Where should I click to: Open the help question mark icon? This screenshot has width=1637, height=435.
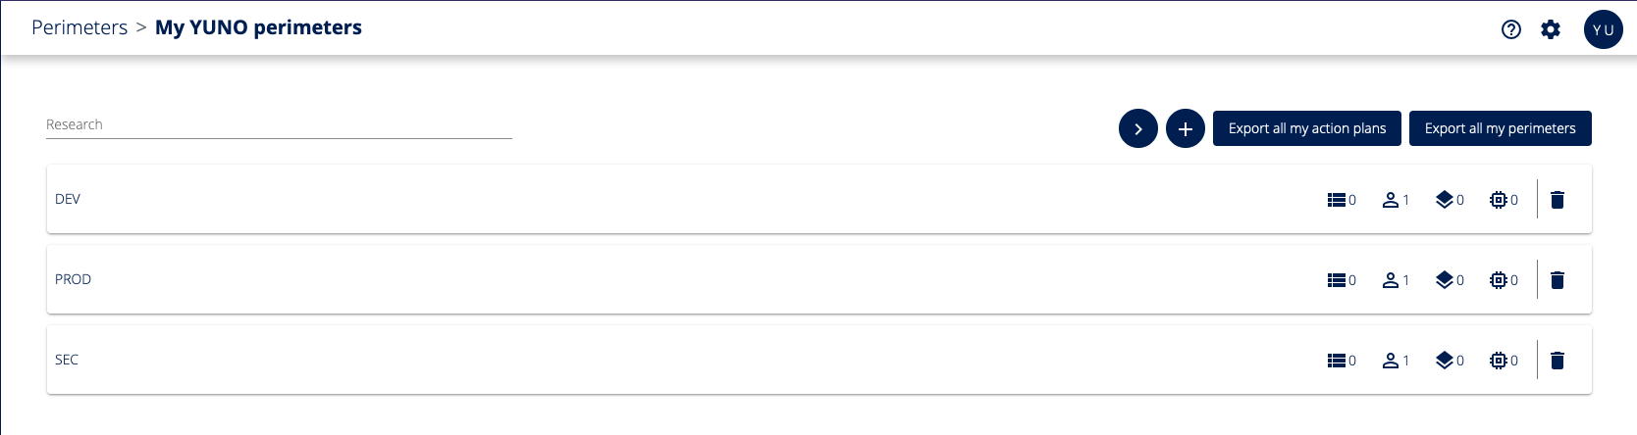pos(1511,29)
